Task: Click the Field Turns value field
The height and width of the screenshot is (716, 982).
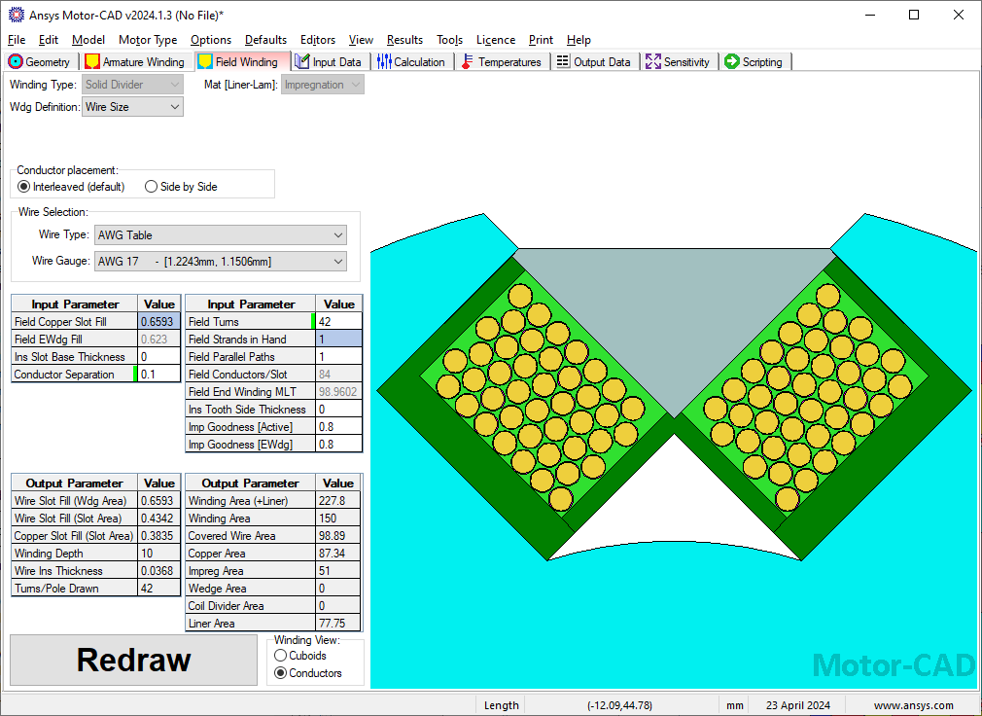Action: (x=338, y=322)
